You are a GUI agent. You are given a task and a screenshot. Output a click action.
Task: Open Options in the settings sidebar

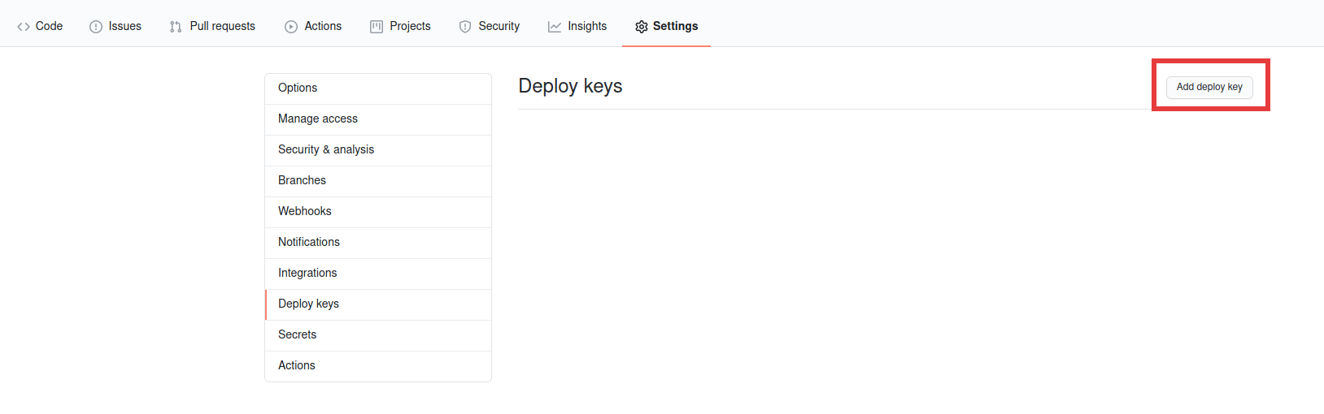coord(378,88)
